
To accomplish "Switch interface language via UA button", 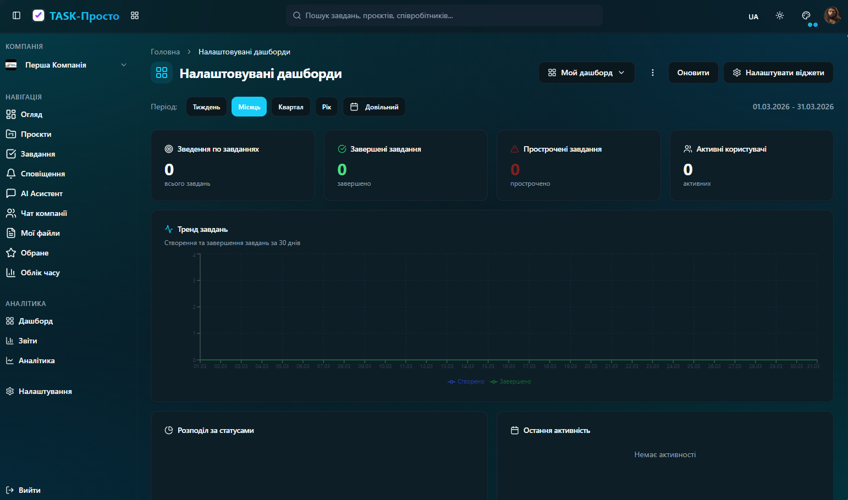I will tap(753, 16).
